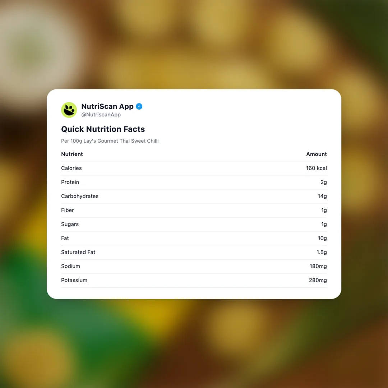Screen dimensions: 388x388
Task: Select the Fiber row label
Action: pyautogui.click(x=68, y=210)
